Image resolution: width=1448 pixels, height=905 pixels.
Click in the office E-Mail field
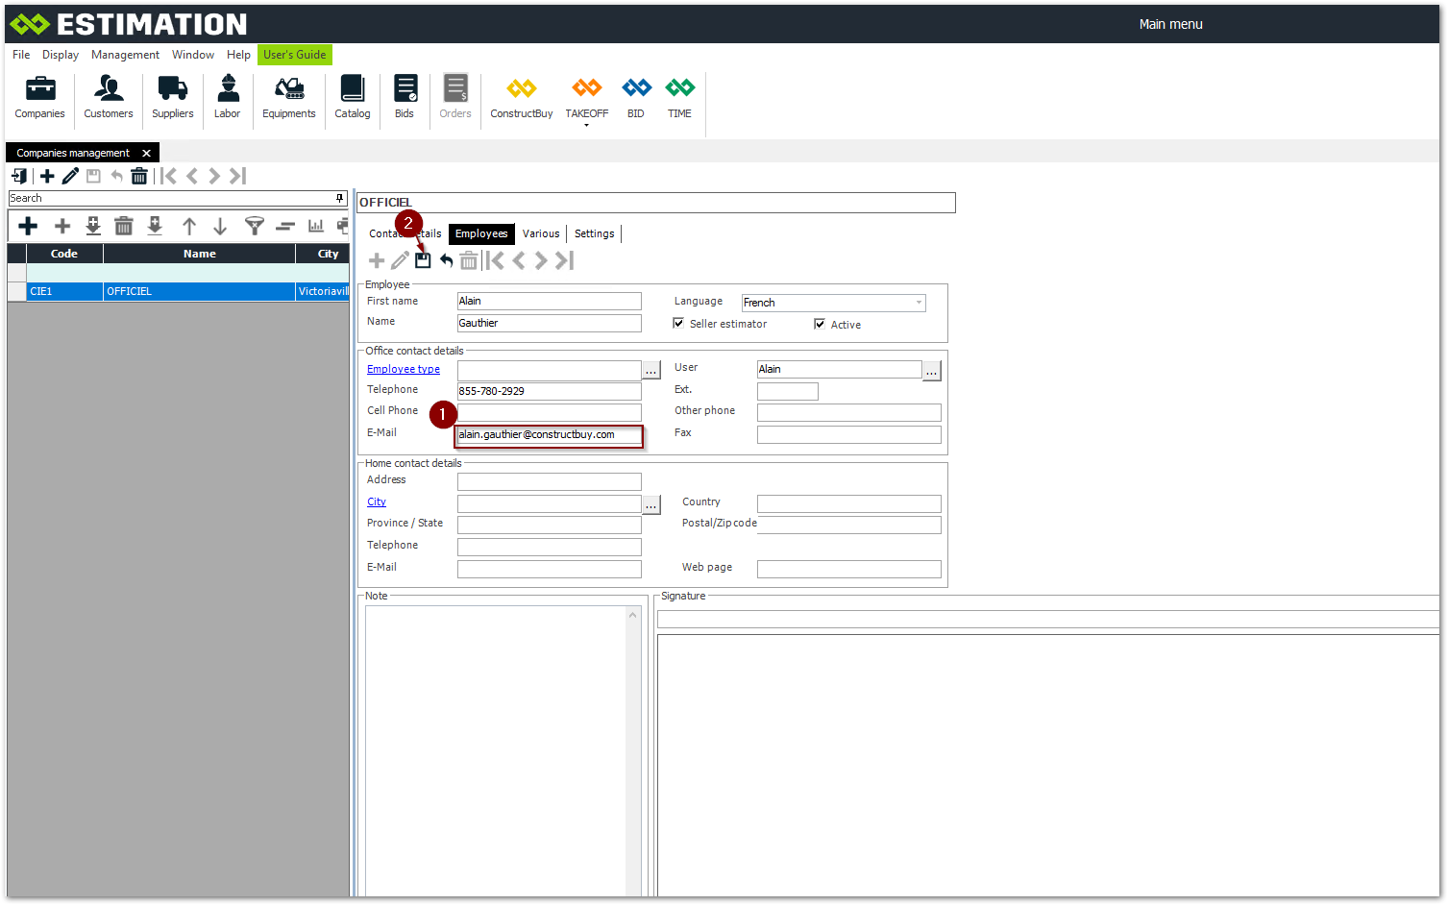tap(549, 435)
